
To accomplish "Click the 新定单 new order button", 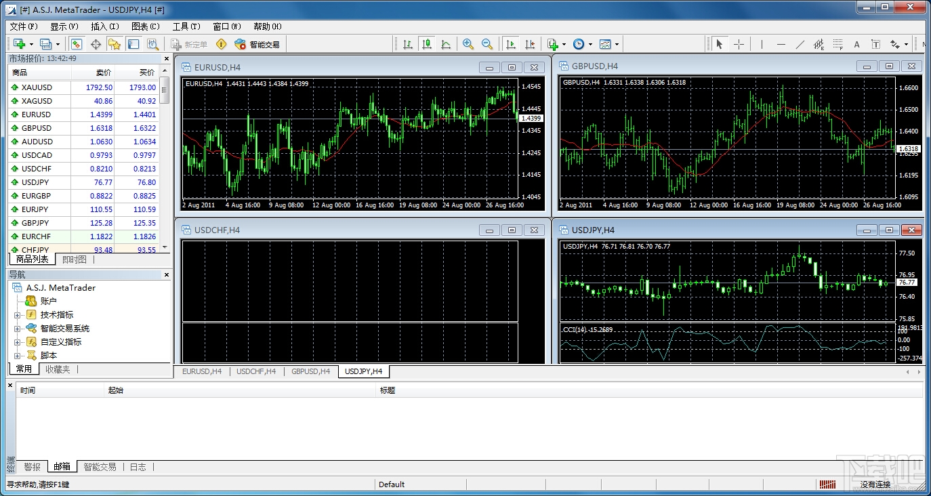I will (x=189, y=44).
